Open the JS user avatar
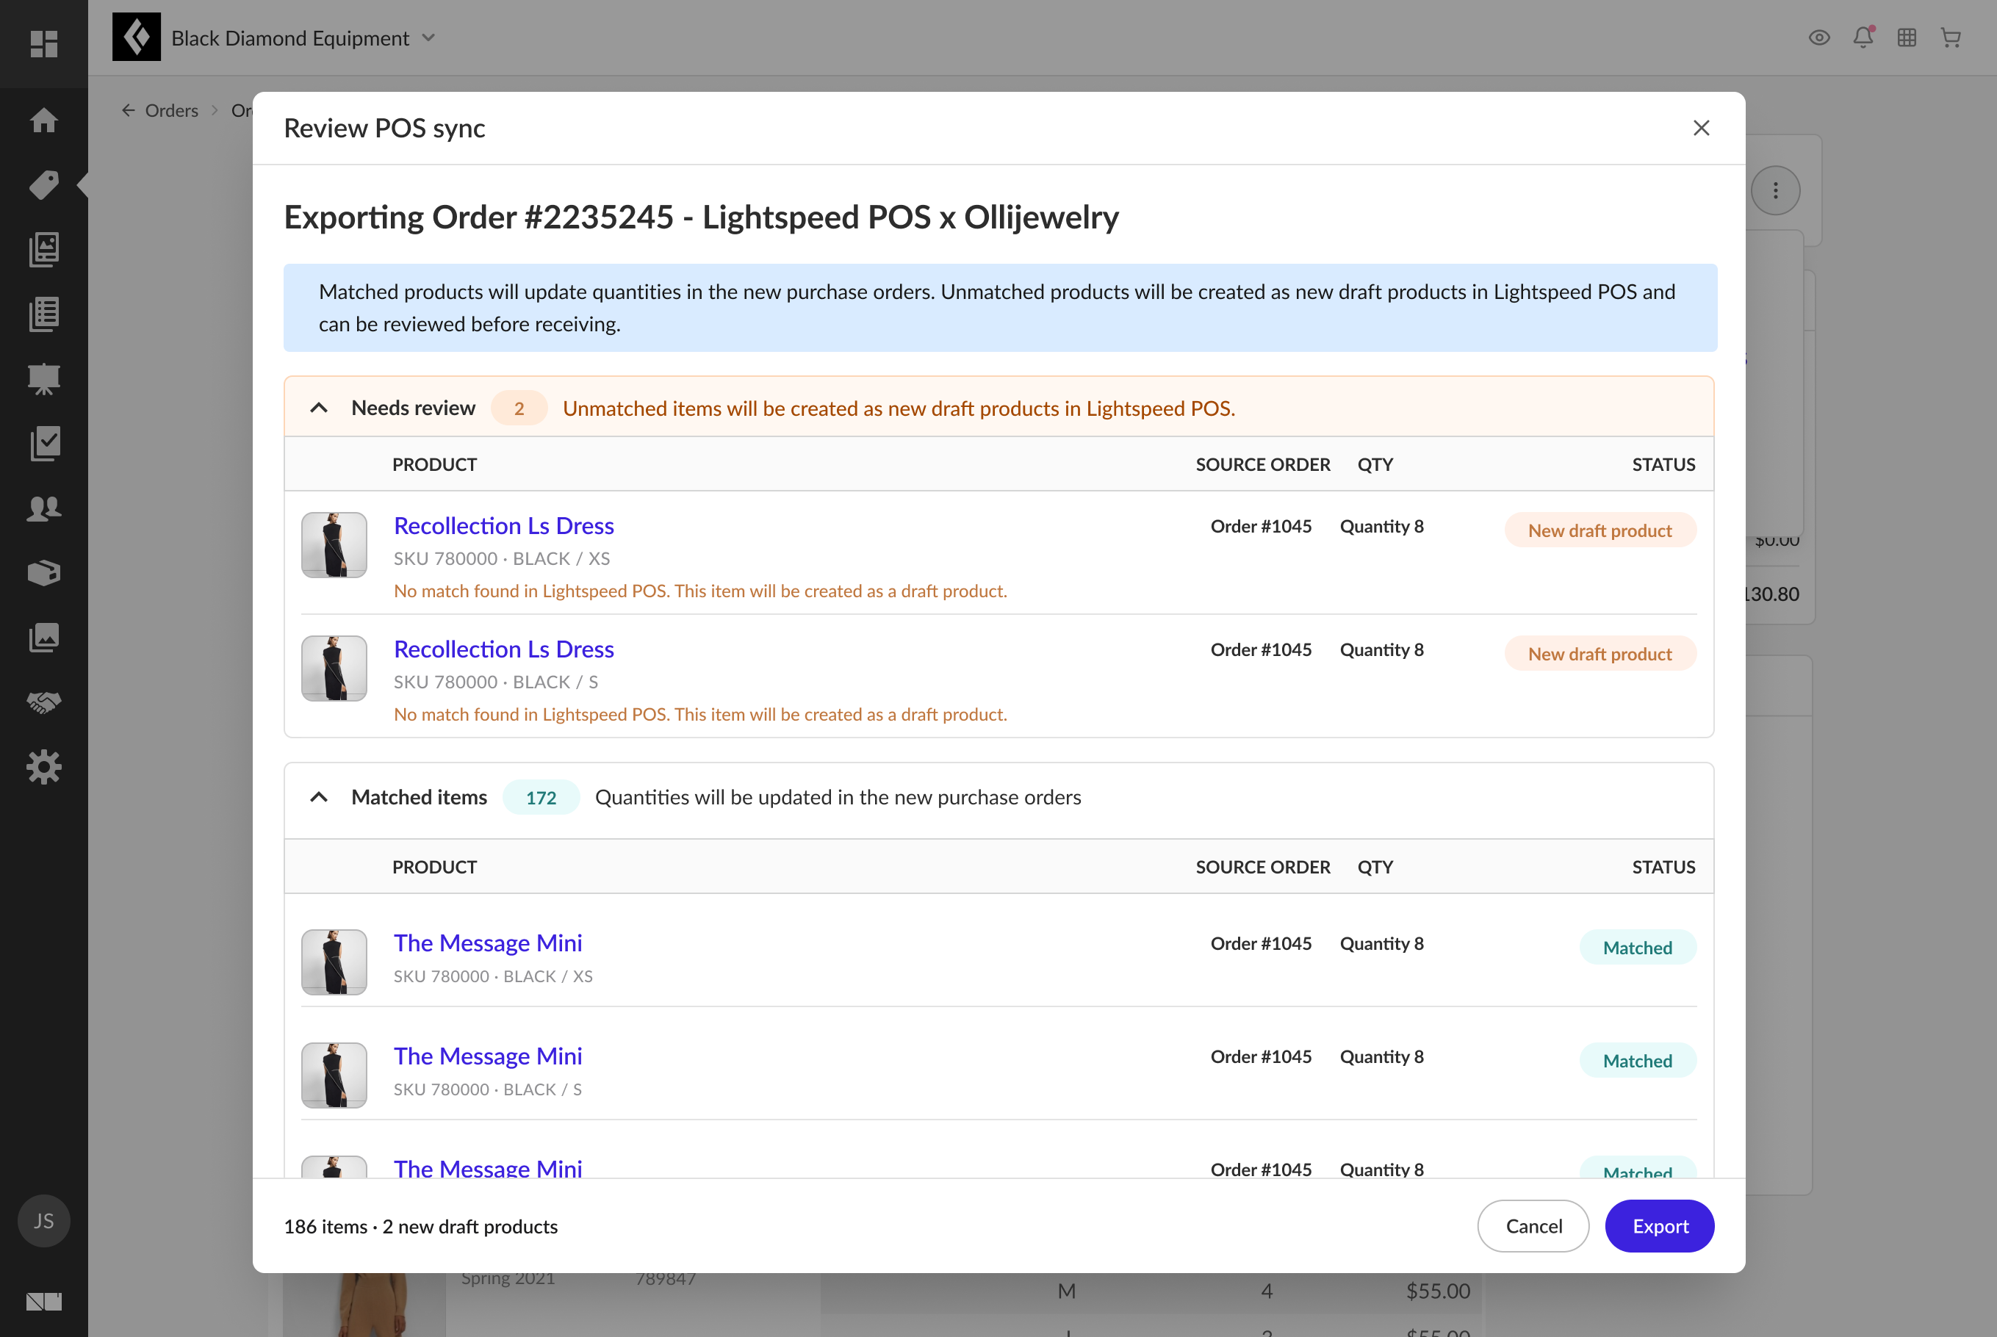The image size is (1997, 1337). pyautogui.click(x=43, y=1221)
